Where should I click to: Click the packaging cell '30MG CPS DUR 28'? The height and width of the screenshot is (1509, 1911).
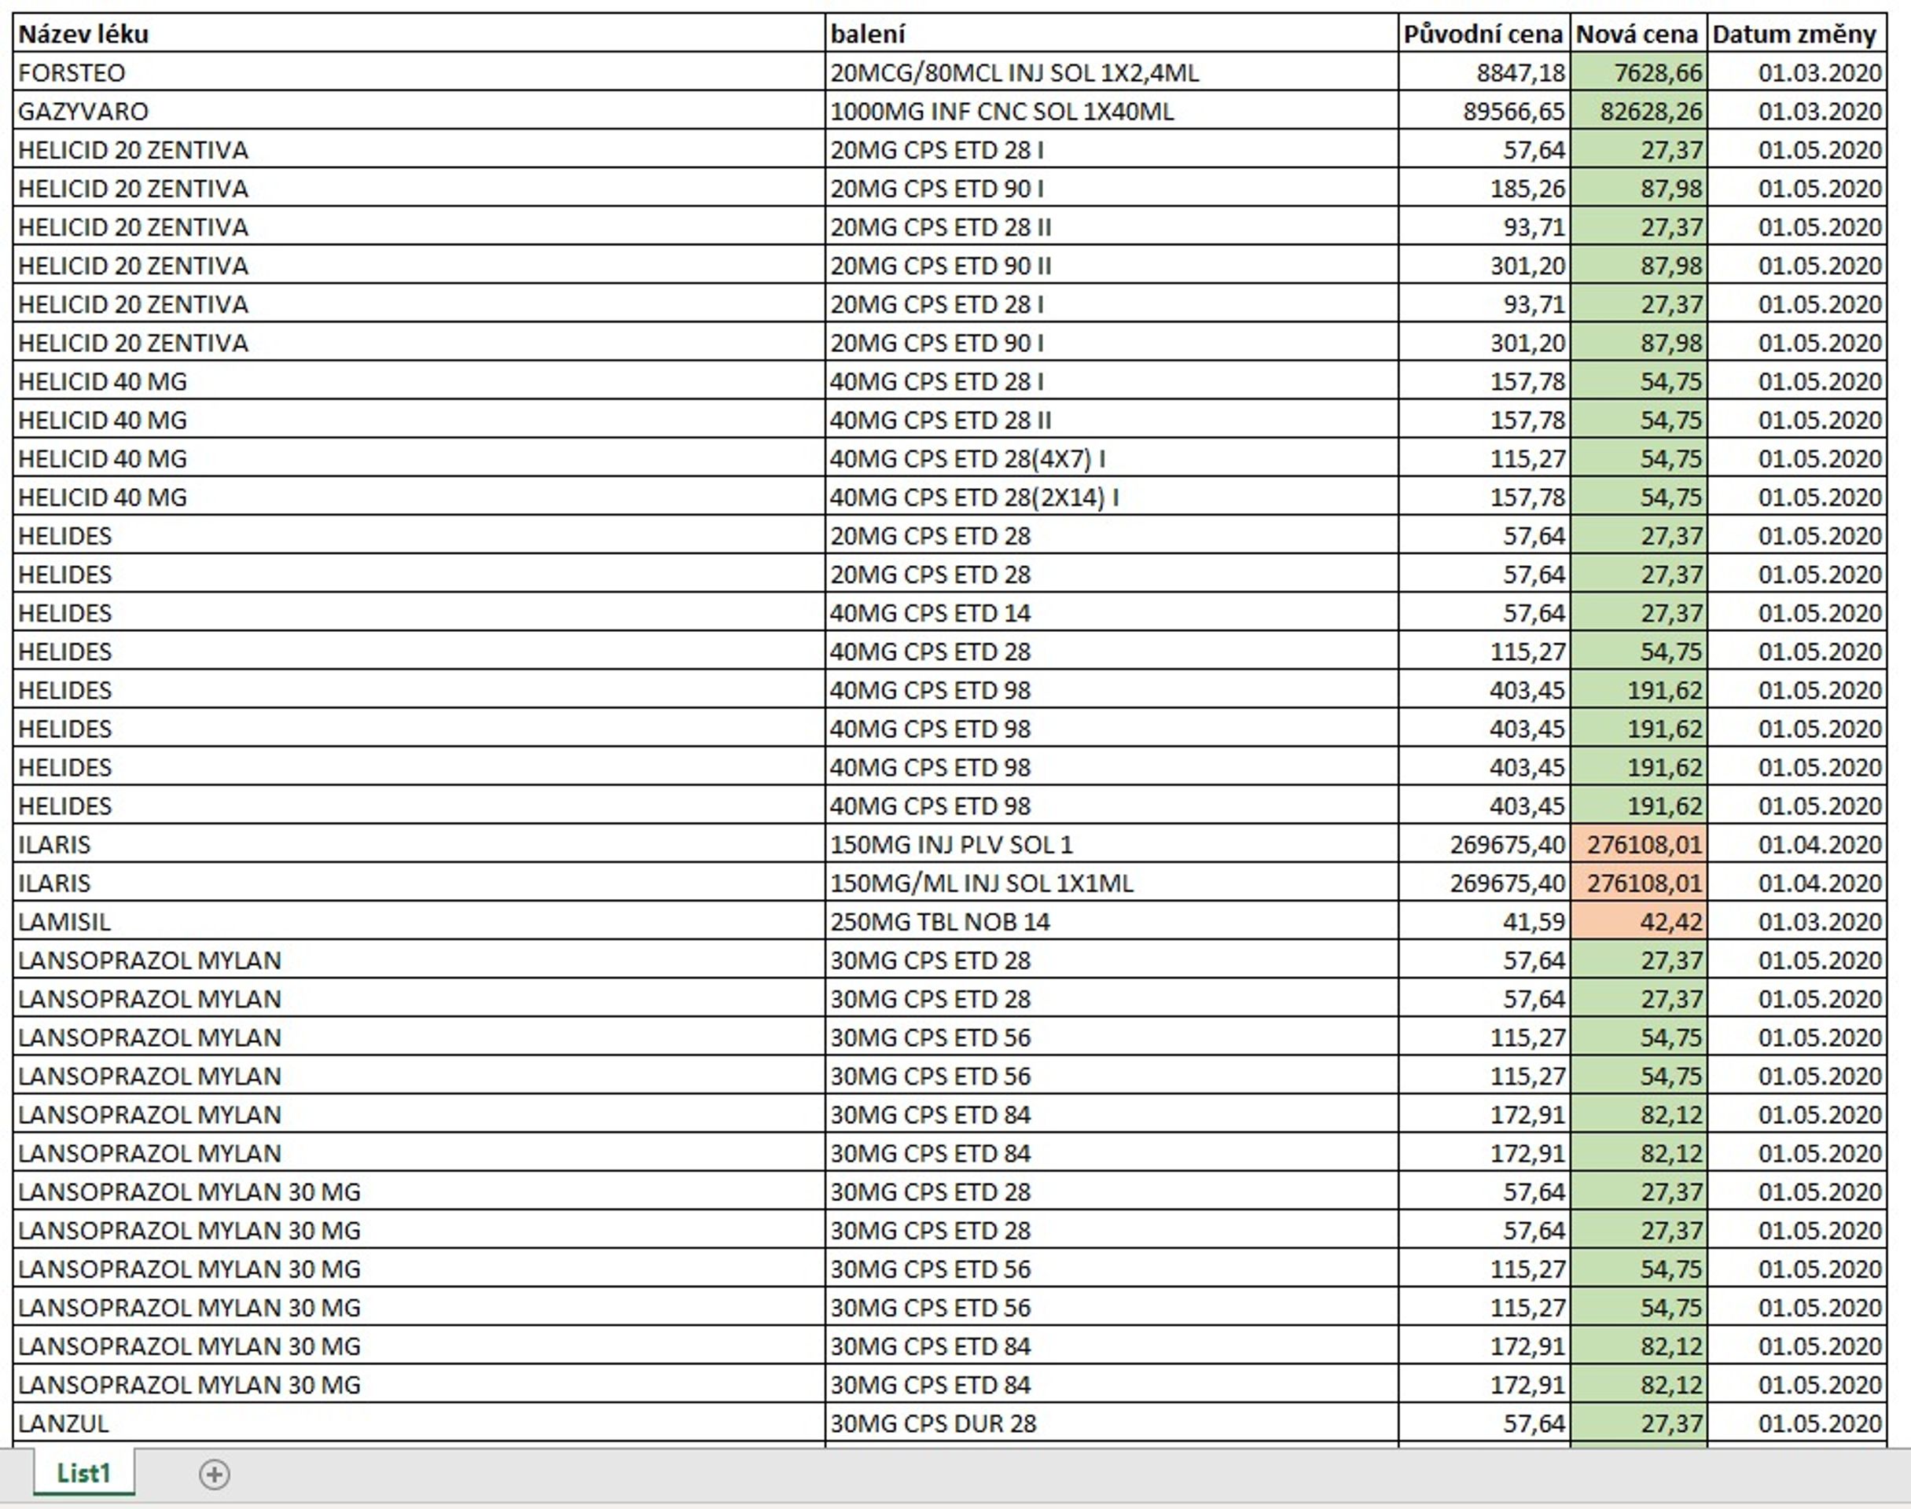[1112, 1423]
